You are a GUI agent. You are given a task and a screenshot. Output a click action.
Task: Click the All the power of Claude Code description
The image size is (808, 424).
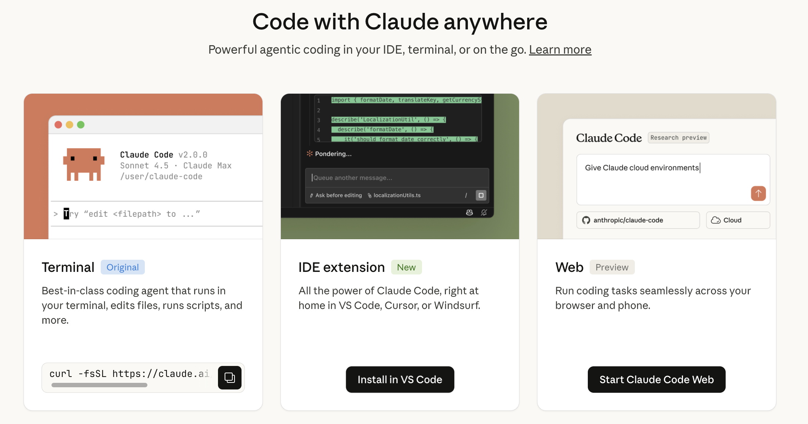[x=389, y=298]
